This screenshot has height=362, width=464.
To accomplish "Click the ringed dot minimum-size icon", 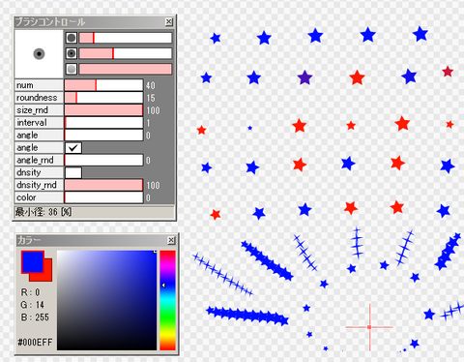I will point(72,53).
